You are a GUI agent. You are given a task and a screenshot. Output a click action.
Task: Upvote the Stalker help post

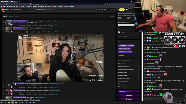point(3,90)
